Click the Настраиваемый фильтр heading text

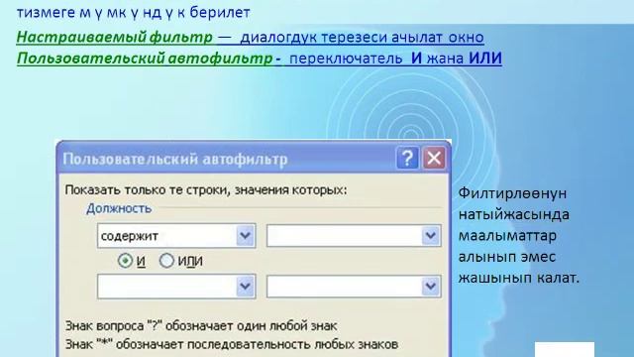[115, 37]
